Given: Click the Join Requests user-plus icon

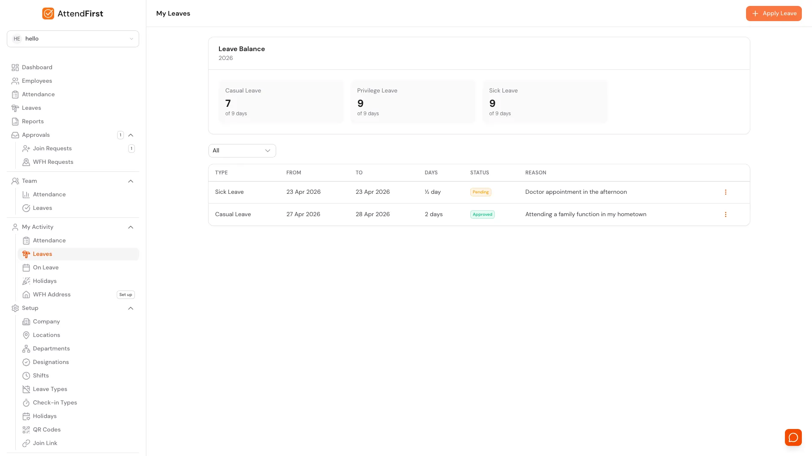Looking at the screenshot, I should (x=26, y=149).
